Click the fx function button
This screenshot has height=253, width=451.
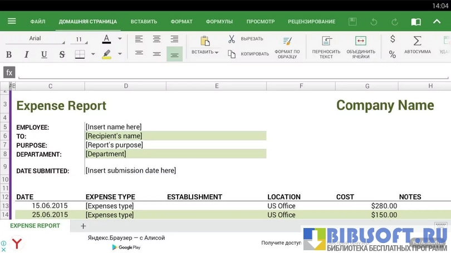click(9, 72)
